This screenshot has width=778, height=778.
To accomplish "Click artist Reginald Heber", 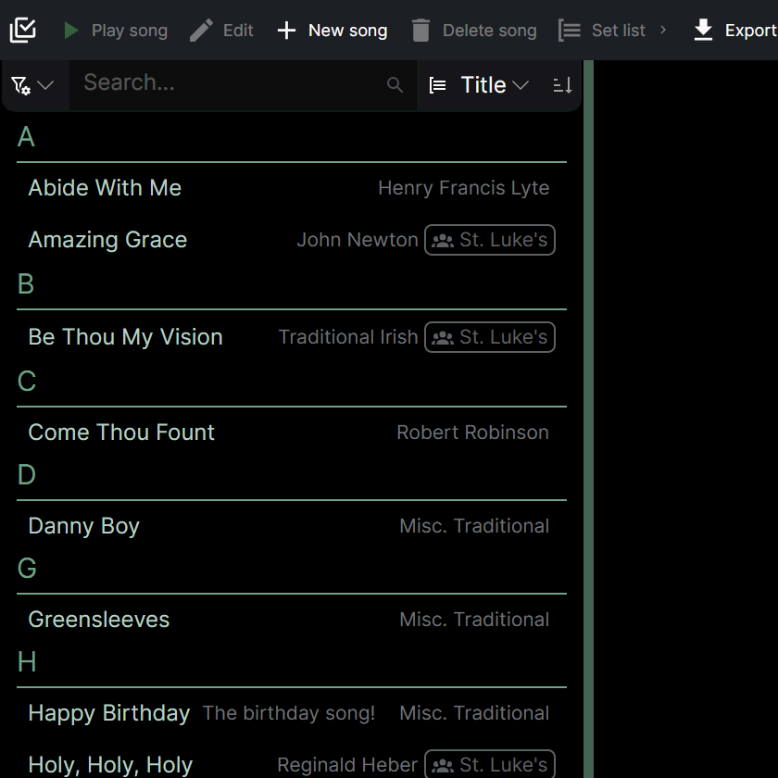I will pos(347,765).
